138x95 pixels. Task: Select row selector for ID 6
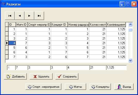coord(7,52)
